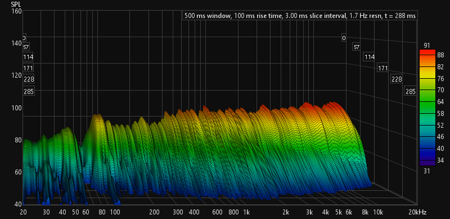Screen dimensions: 450x219
Task: Select the 285 ms label on right time axis
Action: [x=411, y=92]
